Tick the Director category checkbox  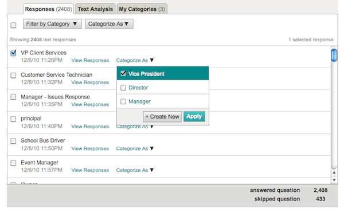coord(123,88)
